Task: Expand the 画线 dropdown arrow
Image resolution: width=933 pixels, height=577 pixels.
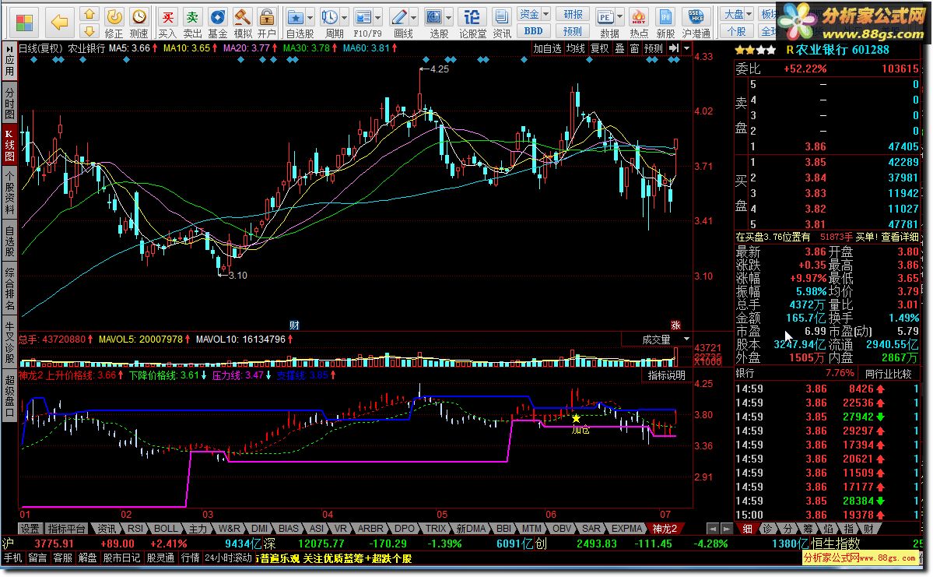Action: point(414,17)
